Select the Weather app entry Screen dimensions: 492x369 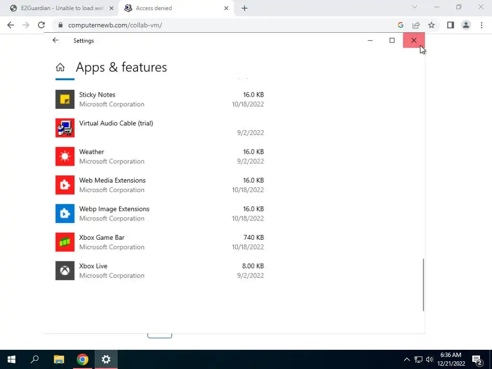[x=160, y=156]
